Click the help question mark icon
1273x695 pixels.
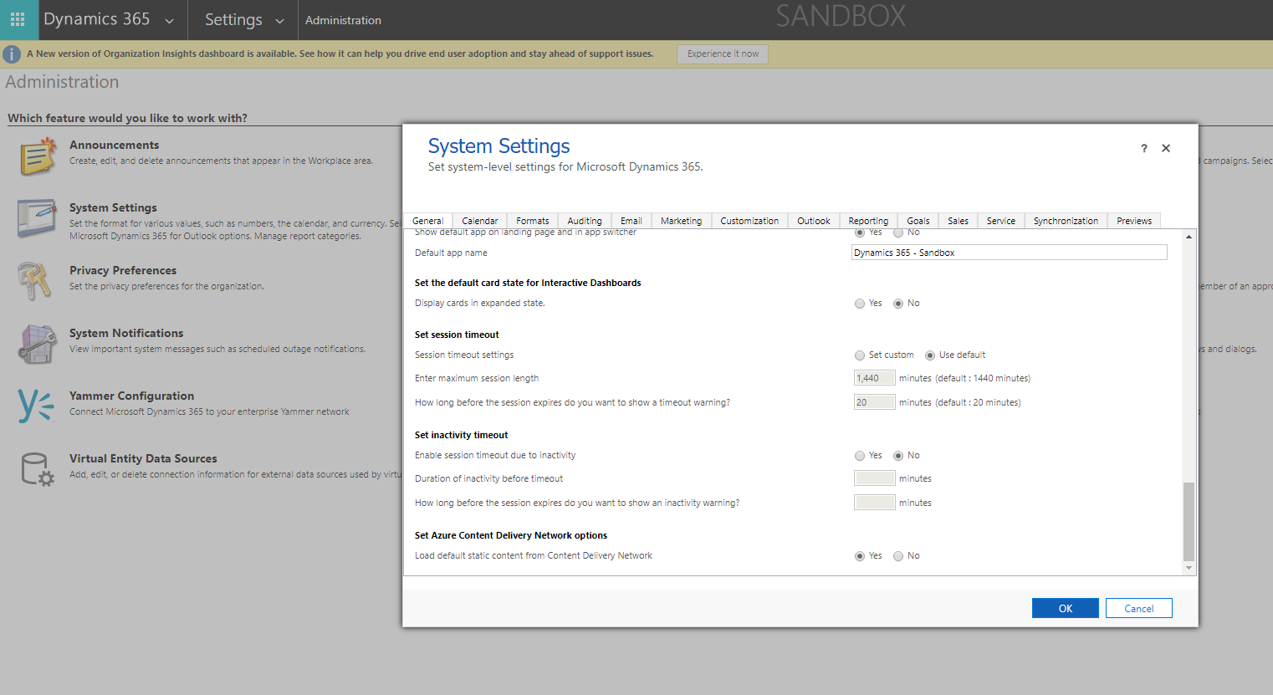[x=1143, y=149]
